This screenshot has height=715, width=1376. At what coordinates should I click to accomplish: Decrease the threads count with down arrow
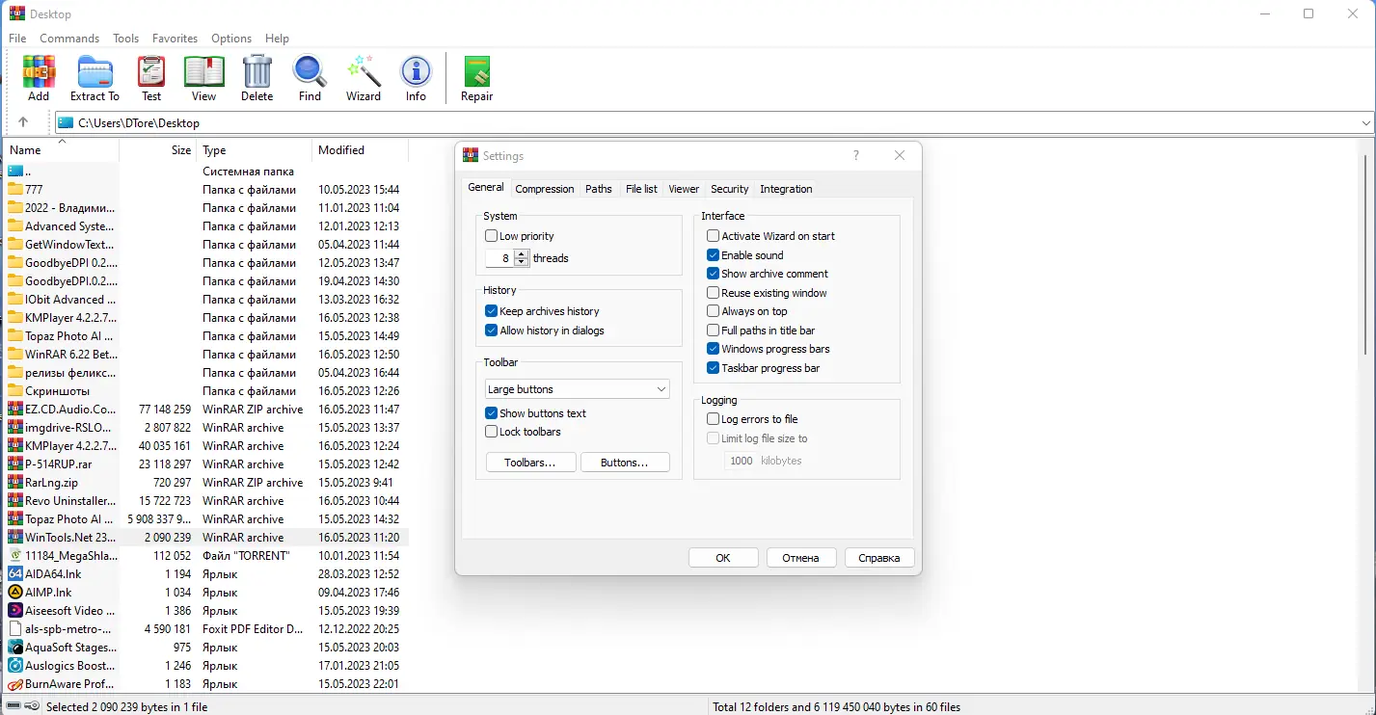[x=522, y=262]
